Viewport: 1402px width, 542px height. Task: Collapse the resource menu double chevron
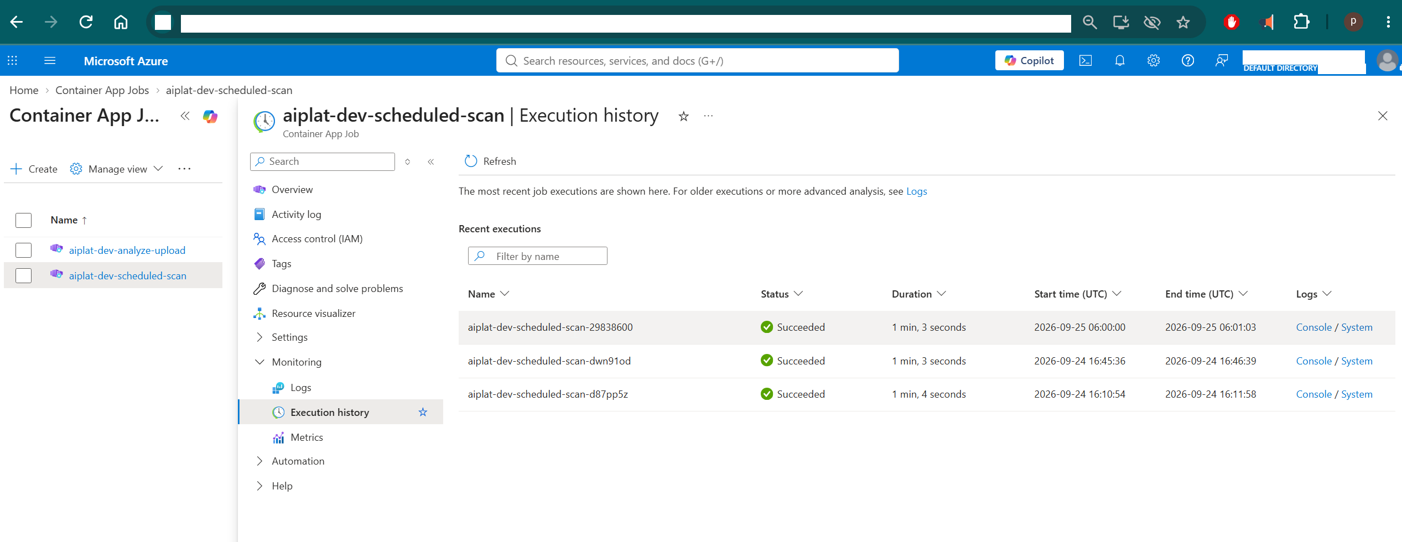point(431,161)
